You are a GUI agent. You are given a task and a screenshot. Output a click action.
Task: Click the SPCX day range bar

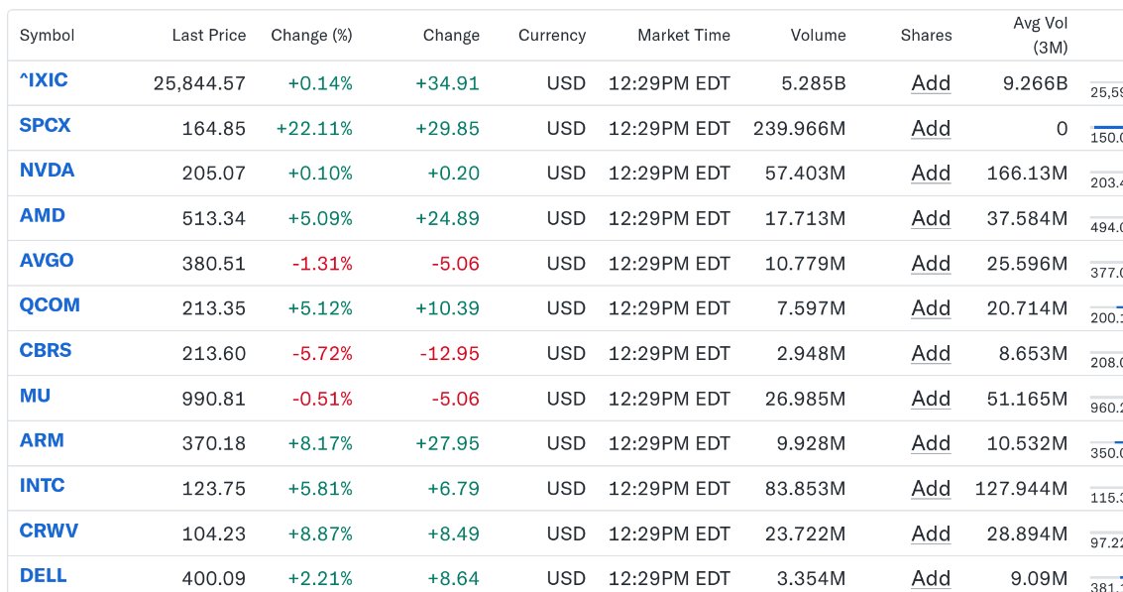[x=1106, y=128]
